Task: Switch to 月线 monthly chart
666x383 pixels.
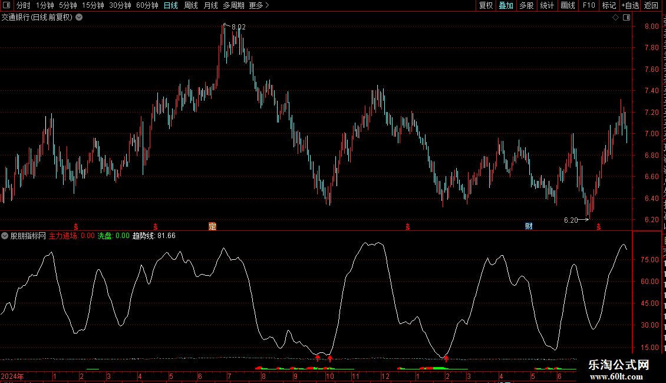Action: tap(210, 5)
